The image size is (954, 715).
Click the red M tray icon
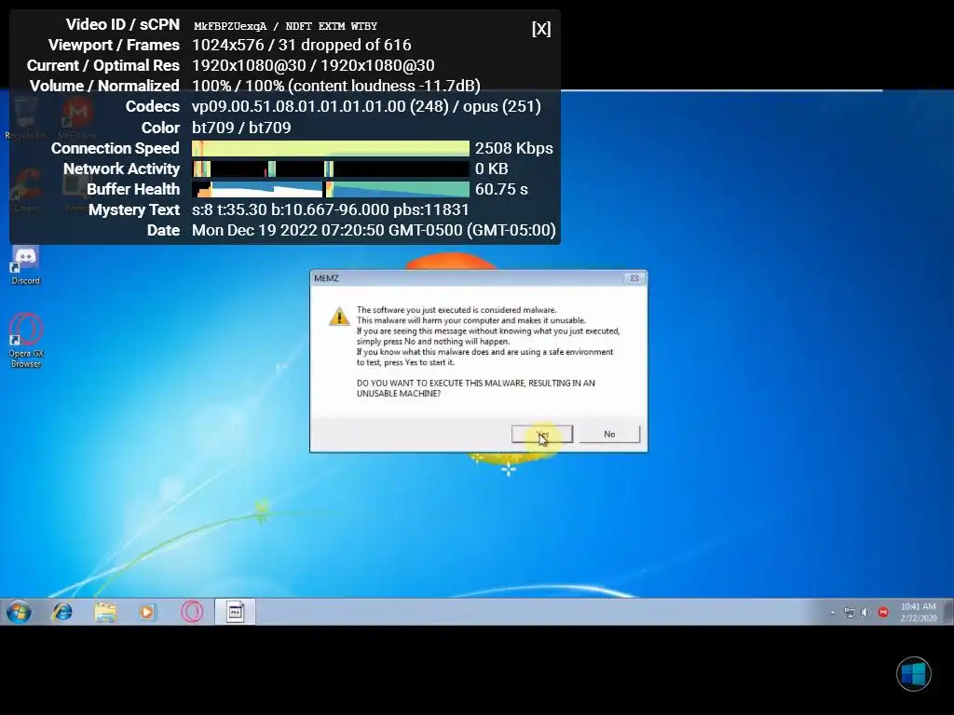tap(883, 613)
